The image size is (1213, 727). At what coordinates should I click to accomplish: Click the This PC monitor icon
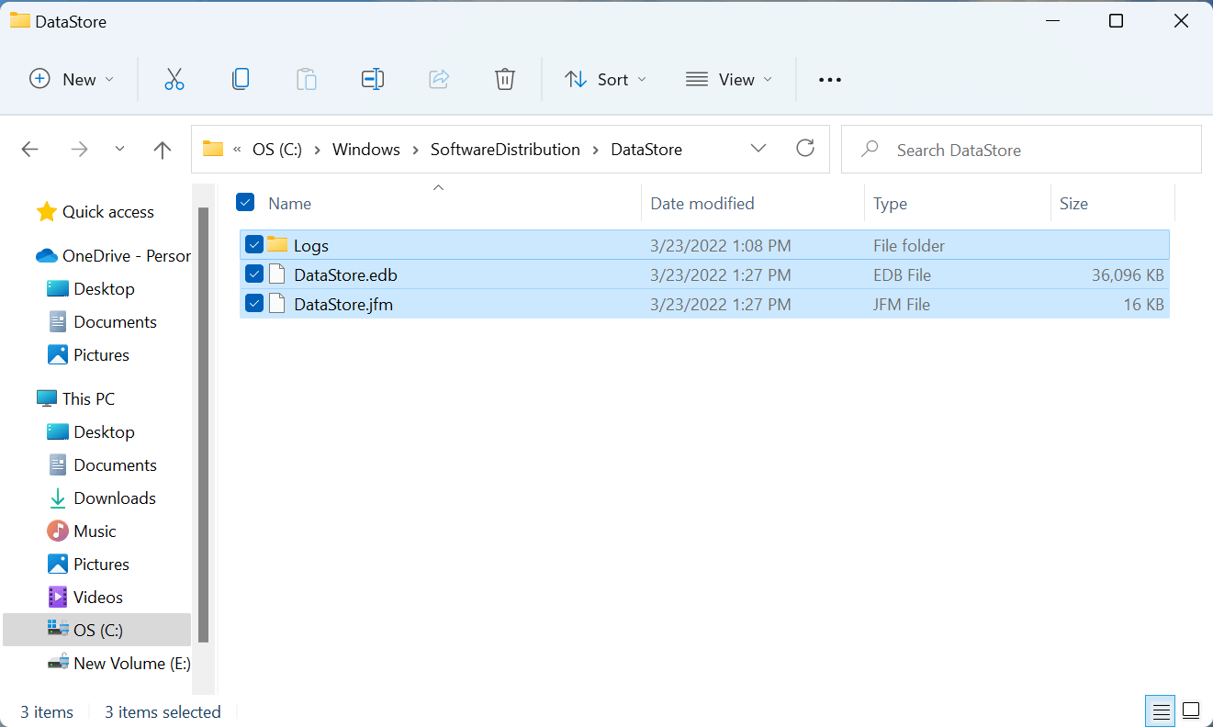[47, 399]
